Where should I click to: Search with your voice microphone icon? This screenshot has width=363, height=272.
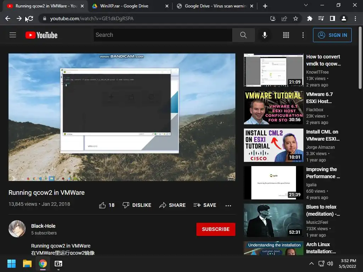[x=264, y=35]
